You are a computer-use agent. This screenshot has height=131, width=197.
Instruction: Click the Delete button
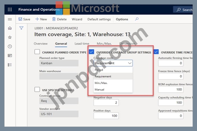pos(59,19)
